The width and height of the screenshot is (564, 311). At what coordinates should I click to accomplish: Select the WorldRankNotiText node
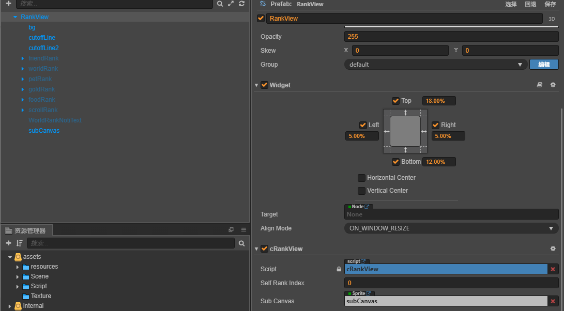coord(55,120)
